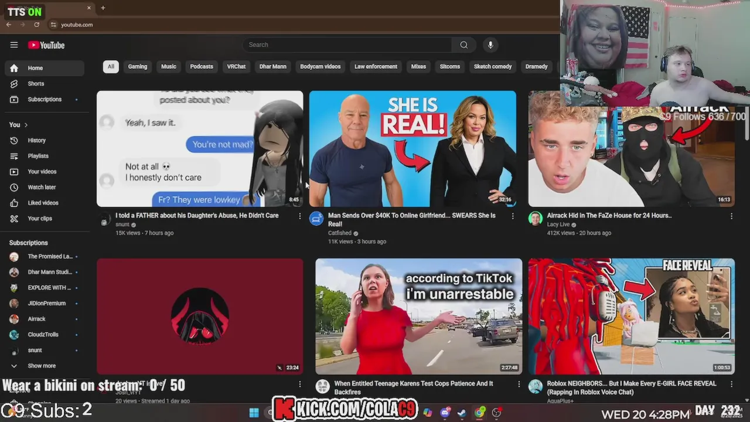Select the Music filter chip

pyautogui.click(x=169, y=66)
